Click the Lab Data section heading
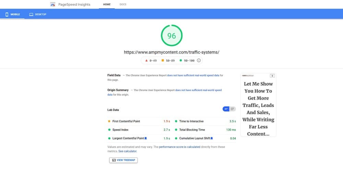The image size is (343, 170). pyautogui.click(x=113, y=110)
